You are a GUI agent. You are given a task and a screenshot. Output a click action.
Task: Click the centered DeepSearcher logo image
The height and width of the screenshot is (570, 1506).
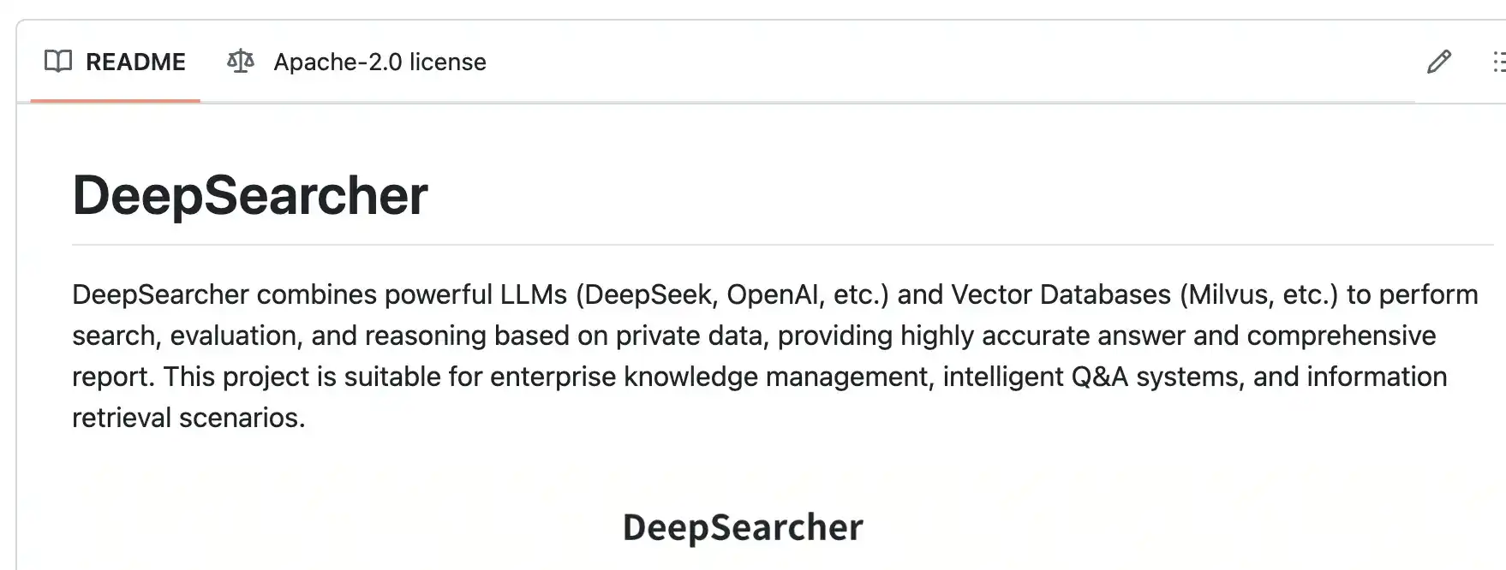pyautogui.click(x=743, y=527)
